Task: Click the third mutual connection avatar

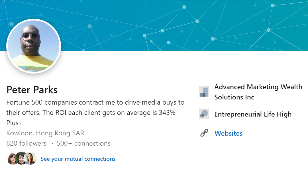Action: click(30, 158)
